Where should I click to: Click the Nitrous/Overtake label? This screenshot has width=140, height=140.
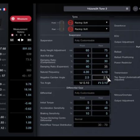point(123,95)
